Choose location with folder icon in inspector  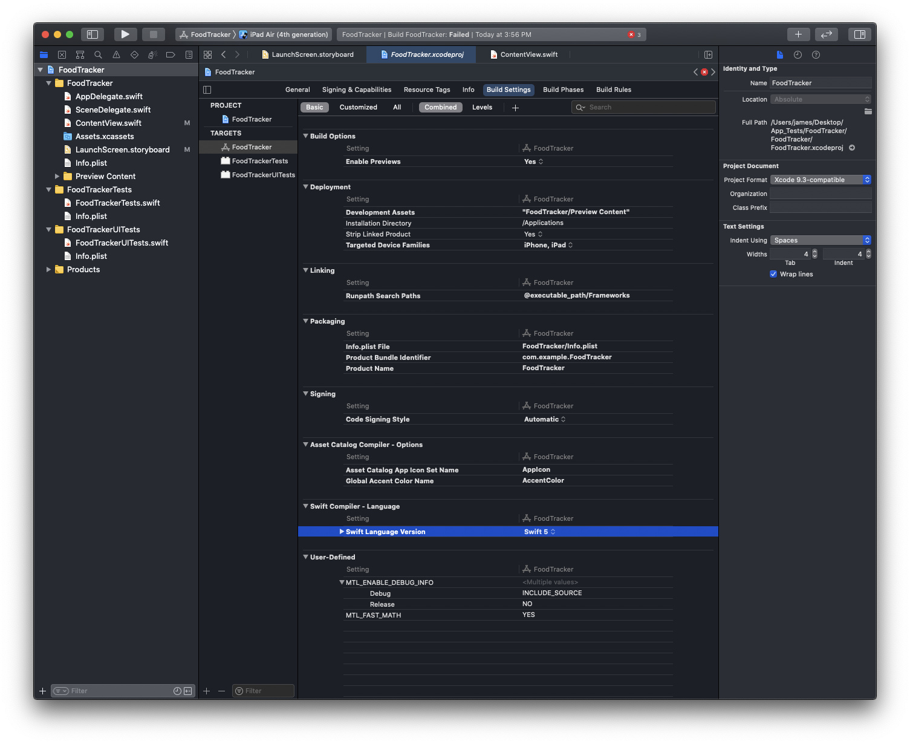(x=868, y=111)
